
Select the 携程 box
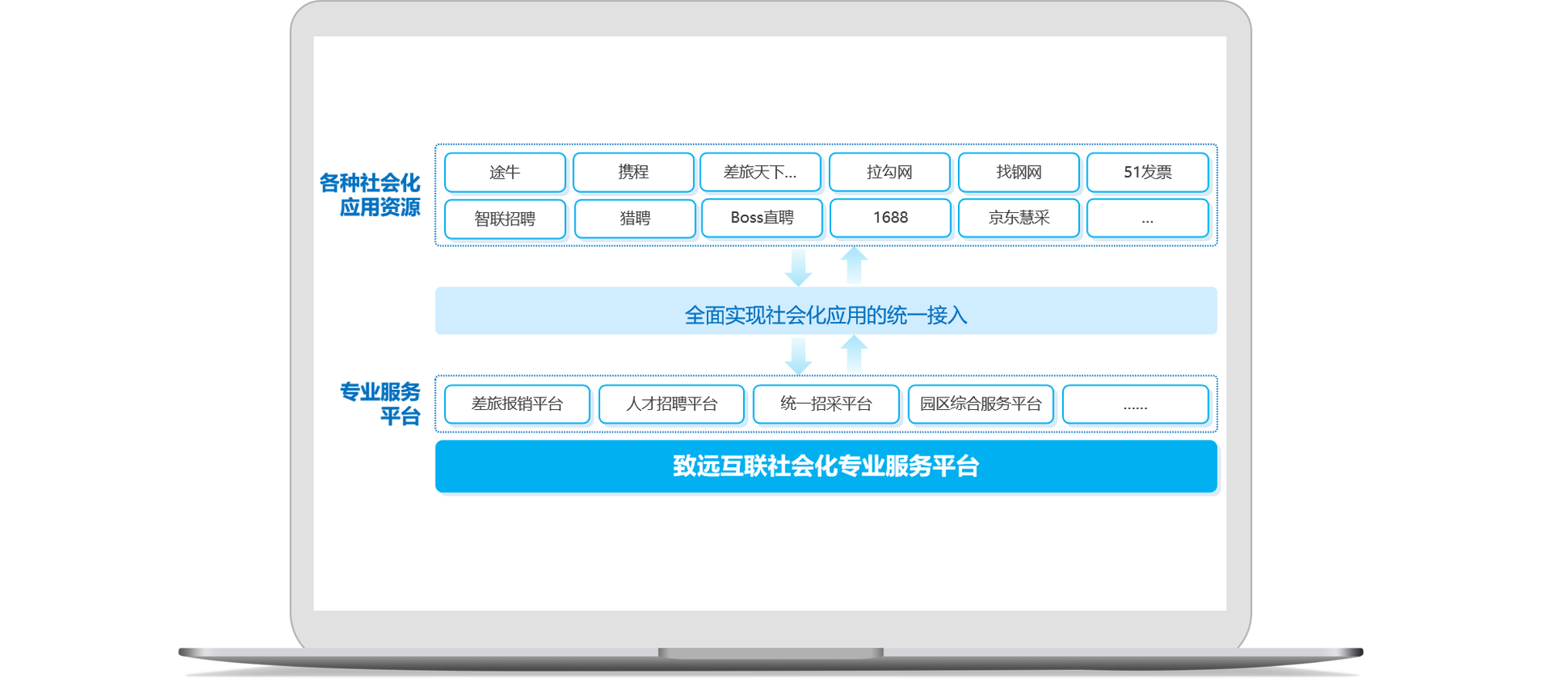[x=633, y=172]
